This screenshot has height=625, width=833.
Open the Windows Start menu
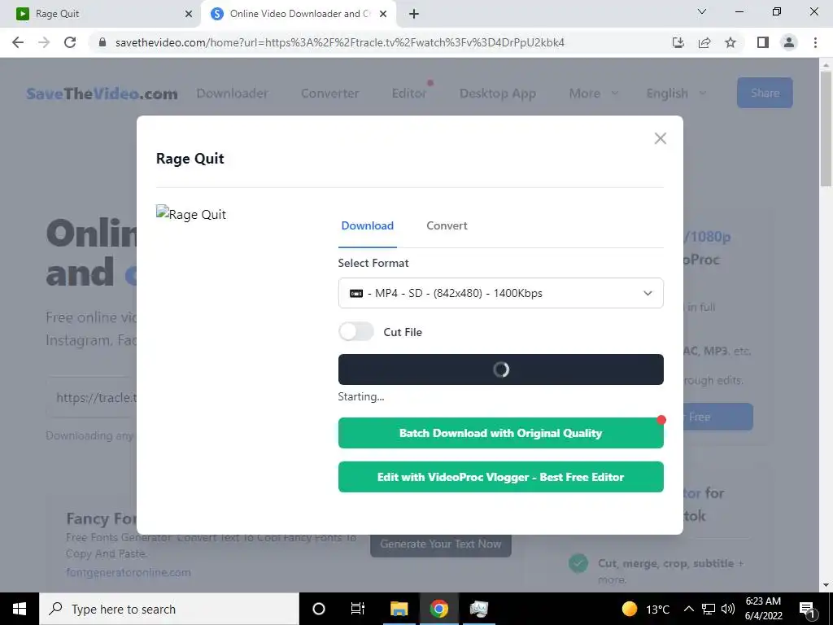point(20,609)
